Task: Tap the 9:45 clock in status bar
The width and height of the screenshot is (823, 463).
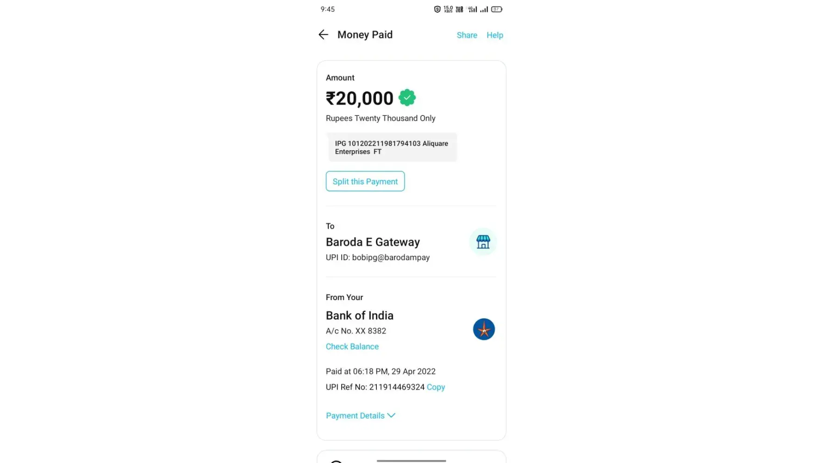Action: tap(327, 9)
